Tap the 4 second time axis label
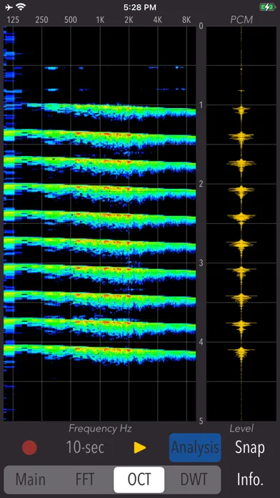 coord(201,342)
